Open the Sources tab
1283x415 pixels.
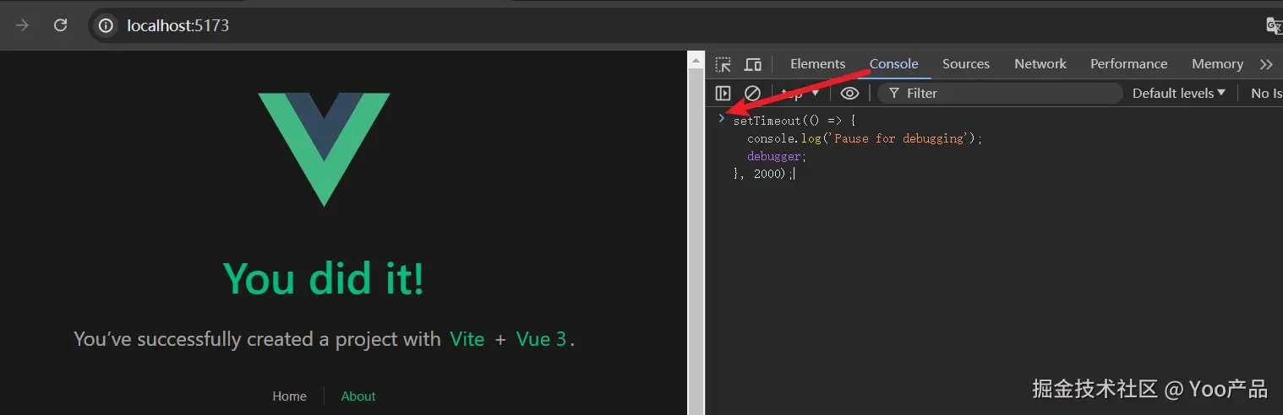966,64
